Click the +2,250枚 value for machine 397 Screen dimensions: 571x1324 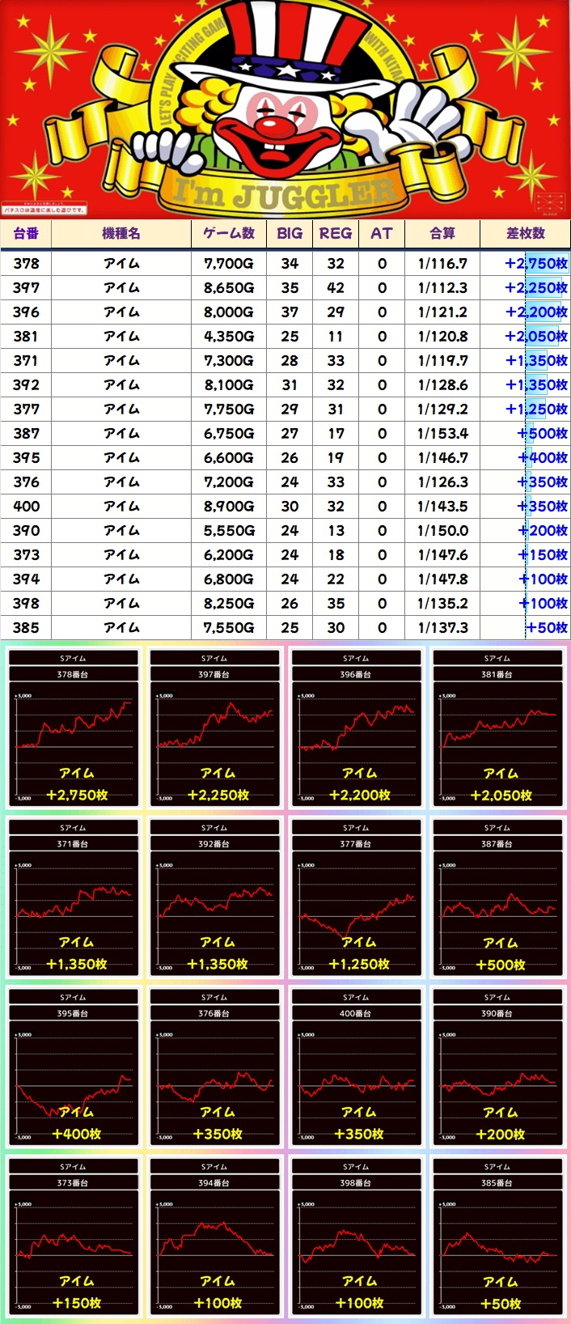[x=535, y=287]
